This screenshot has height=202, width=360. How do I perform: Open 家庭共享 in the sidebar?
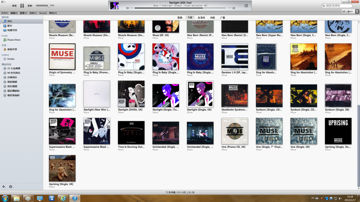click(21, 49)
